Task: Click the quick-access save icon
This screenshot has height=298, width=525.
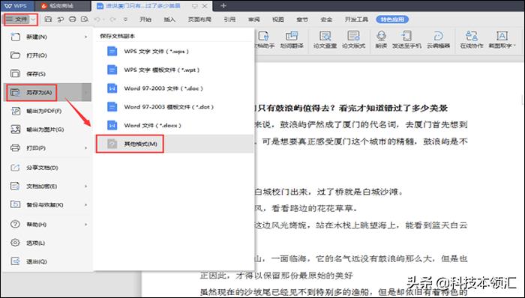Action: [x=49, y=19]
